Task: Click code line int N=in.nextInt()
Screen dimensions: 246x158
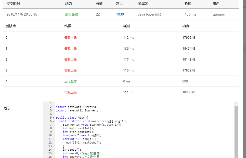Action: (79, 128)
